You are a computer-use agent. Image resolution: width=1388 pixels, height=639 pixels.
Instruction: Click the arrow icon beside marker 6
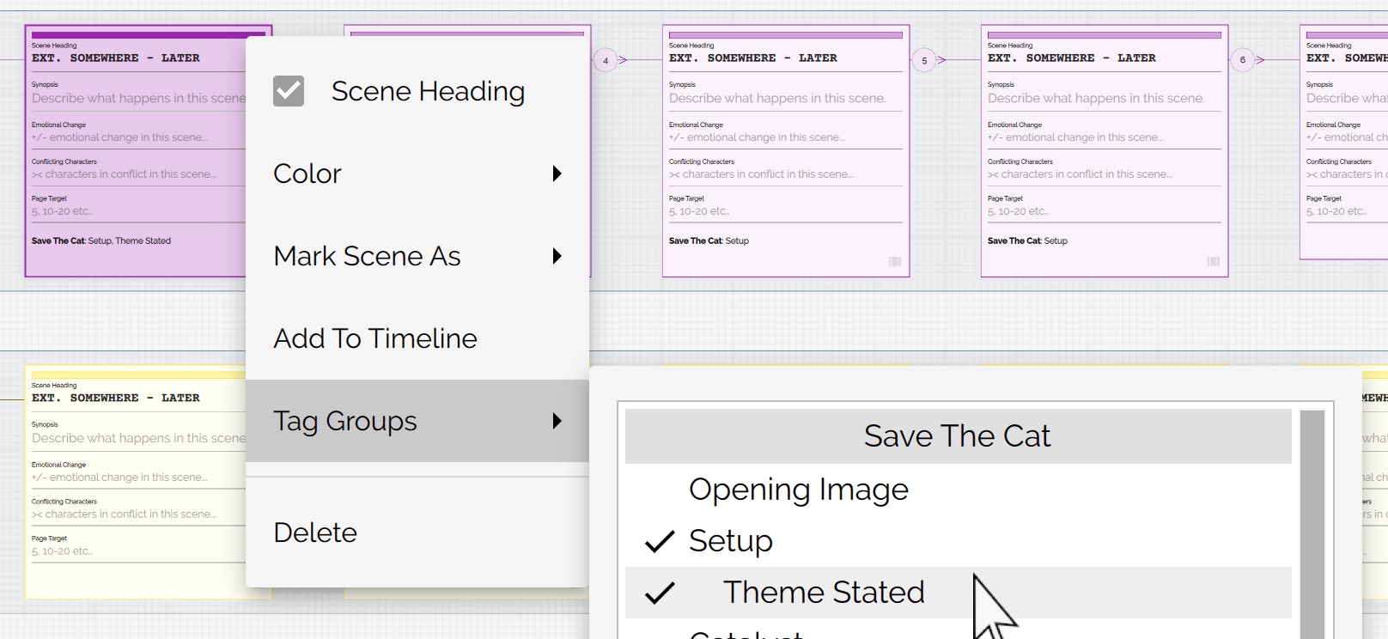(1261, 60)
